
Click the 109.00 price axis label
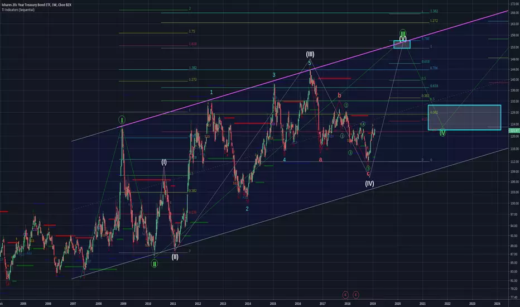click(514, 171)
